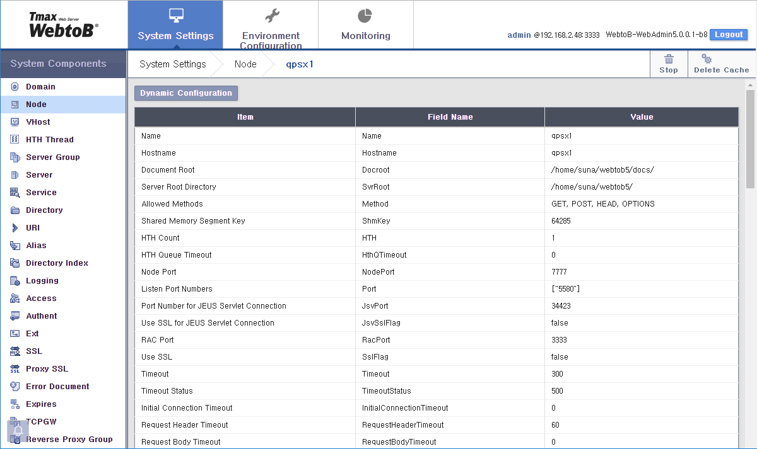Click the Item column header
Image resolution: width=757 pixels, height=449 pixels.
coord(245,117)
